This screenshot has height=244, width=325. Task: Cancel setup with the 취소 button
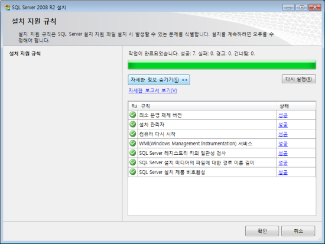pos(298,231)
